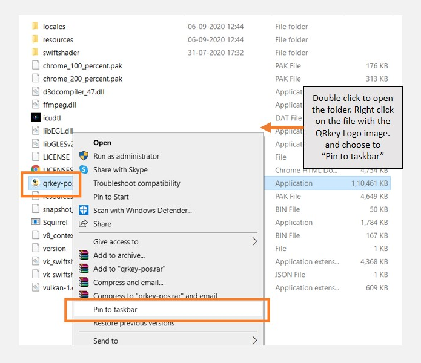Viewport: 421px width, 363px height.
Task: Click the Skype icon in context menu
Action: click(x=84, y=170)
